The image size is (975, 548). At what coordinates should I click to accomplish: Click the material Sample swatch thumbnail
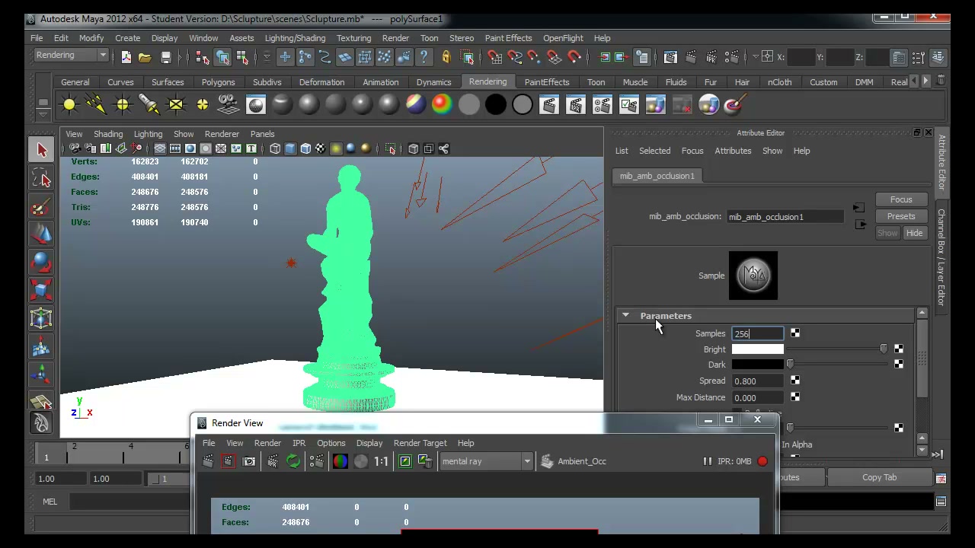(753, 276)
